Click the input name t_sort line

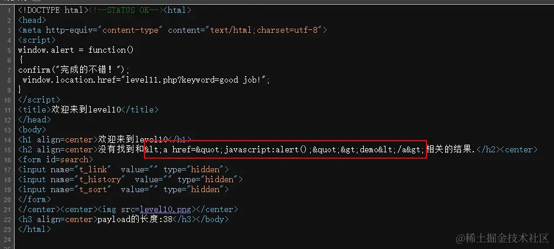click(x=123, y=189)
